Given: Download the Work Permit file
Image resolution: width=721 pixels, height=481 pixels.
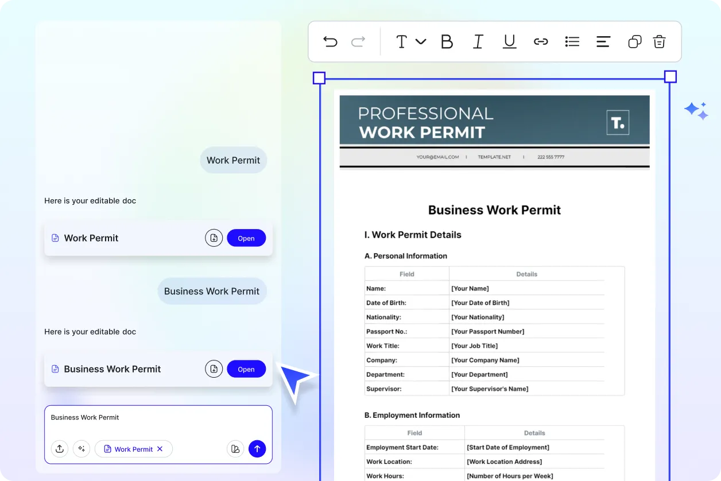Looking at the screenshot, I should 214,238.
